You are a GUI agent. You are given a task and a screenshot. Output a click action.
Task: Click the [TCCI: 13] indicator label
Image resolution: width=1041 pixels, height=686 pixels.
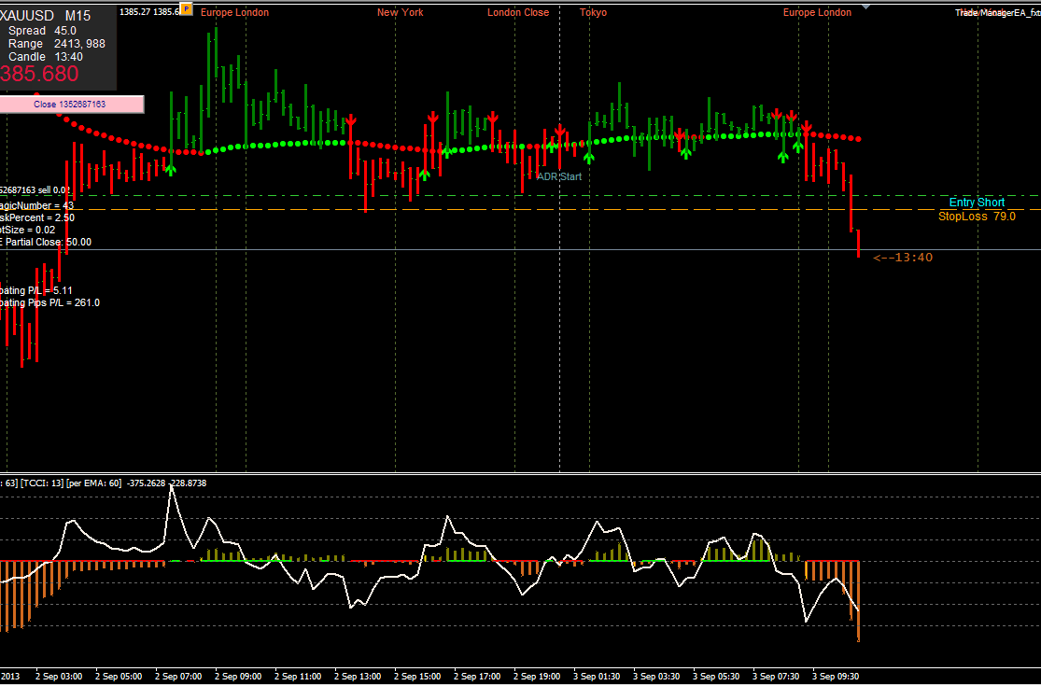(43, 483)
